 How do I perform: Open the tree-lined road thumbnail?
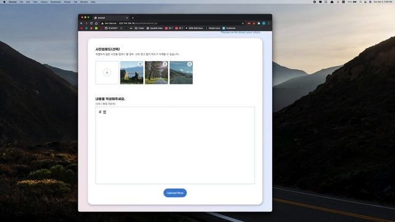[x=156, y=73]
